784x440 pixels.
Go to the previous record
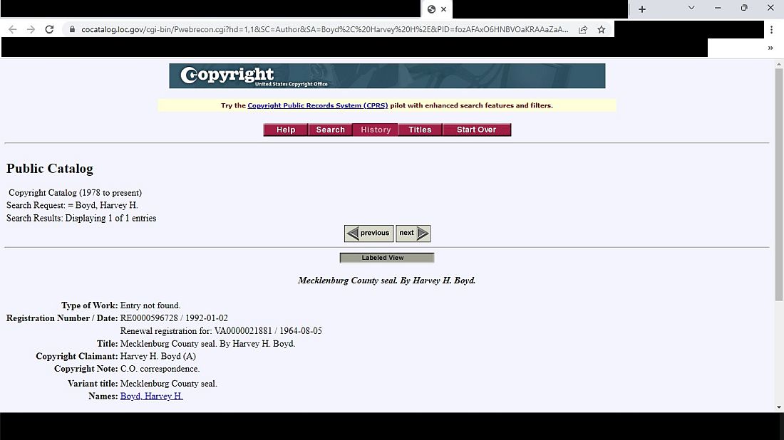coord(368,234)
